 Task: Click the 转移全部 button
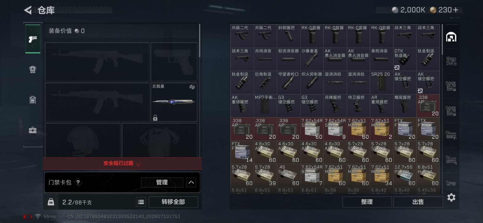pos(173,202)
